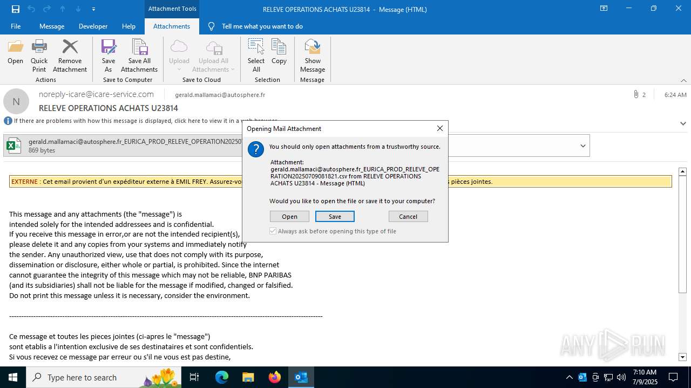The width and height of the screenshot is (691, 388).
Task: Click the volume icon in system tray
Action: pos(621,377)
